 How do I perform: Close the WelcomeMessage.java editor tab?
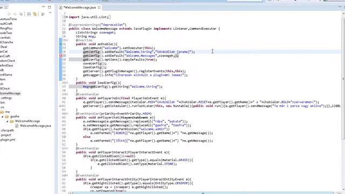coord(99,8)
